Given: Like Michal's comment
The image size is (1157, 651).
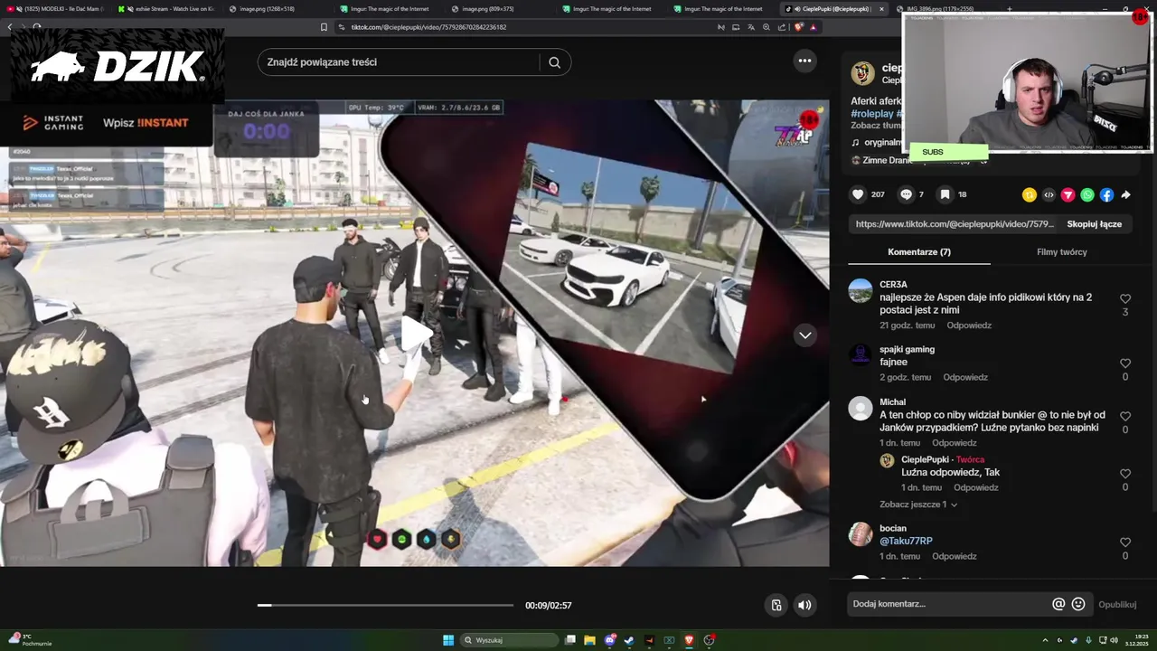Looking at the screenshot, I should [x=1125, y=416].
